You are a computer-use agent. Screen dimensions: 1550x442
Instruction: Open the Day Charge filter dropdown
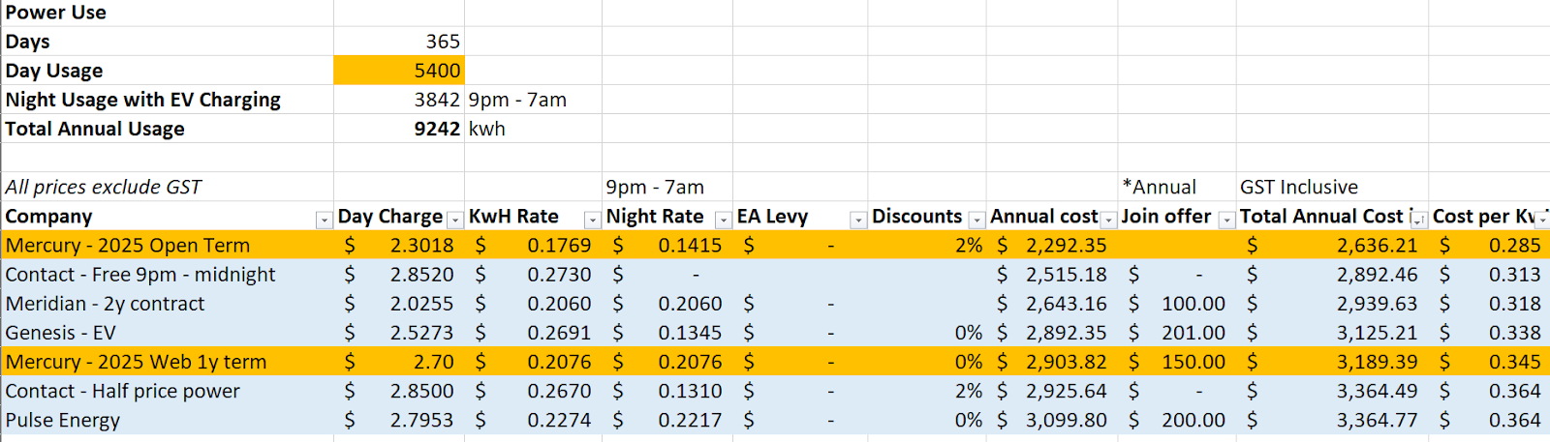(x=454, y=221)
